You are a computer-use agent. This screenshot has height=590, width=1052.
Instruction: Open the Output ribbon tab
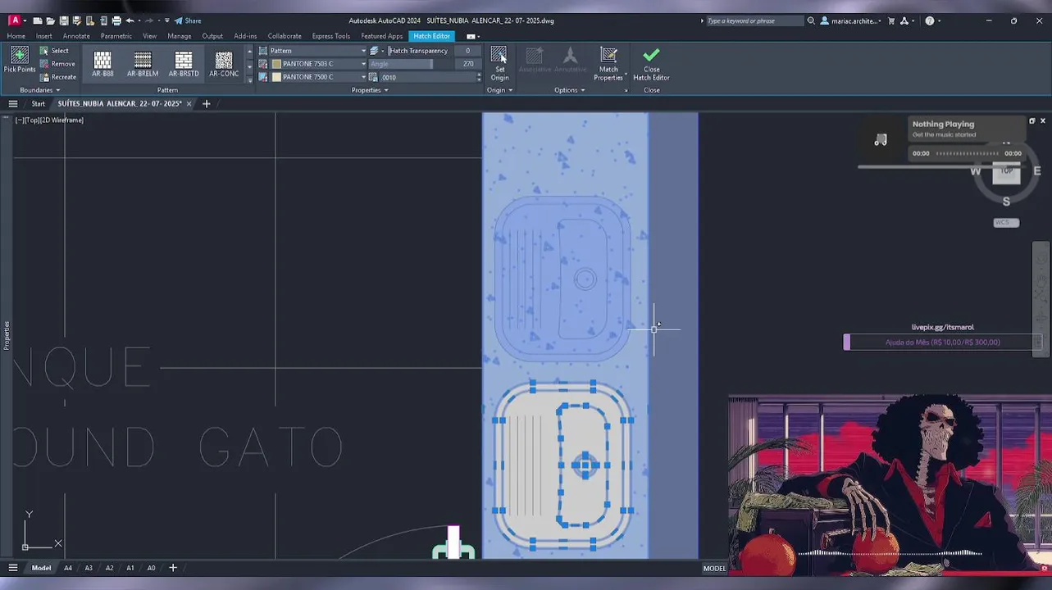point(212,36)
